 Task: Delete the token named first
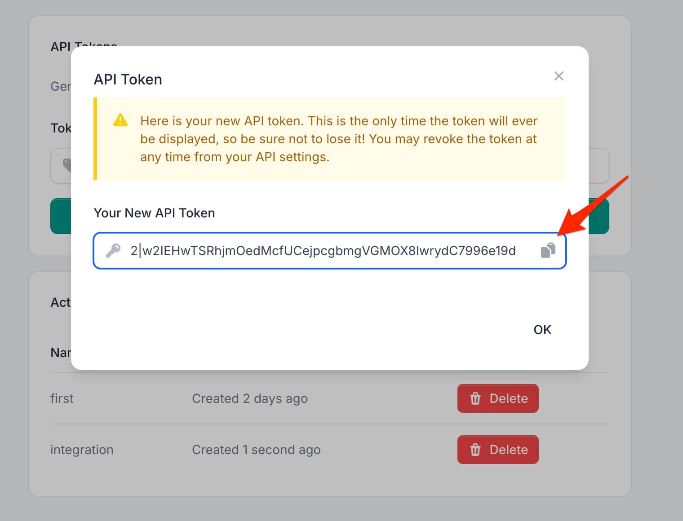tap(497, 398)
